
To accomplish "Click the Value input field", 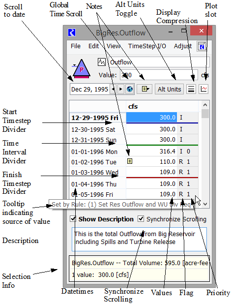I will [x=159, y=75].
